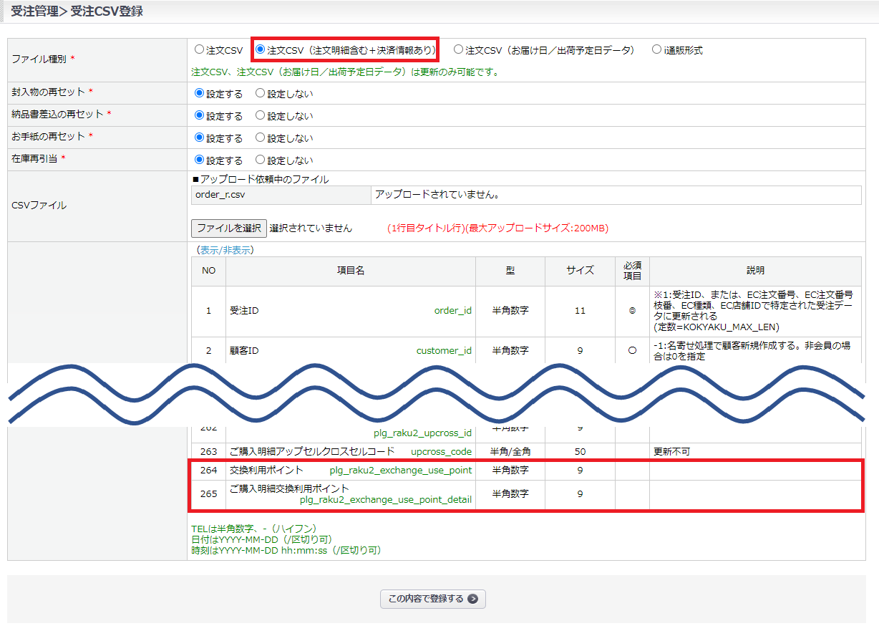879x631 pixels.
Task: Disable 在庫再引当 with 設定しない
Action: (x=261, y=160)
